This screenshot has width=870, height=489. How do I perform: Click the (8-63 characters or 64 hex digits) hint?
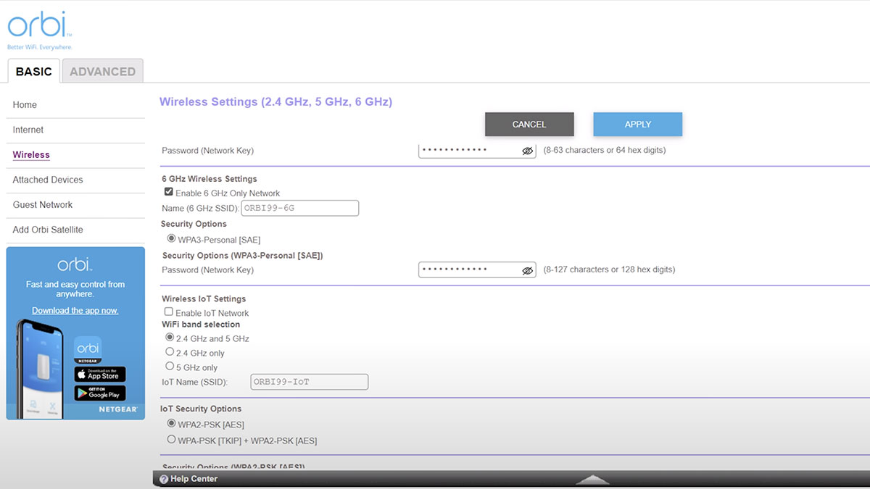coord(605,151)
